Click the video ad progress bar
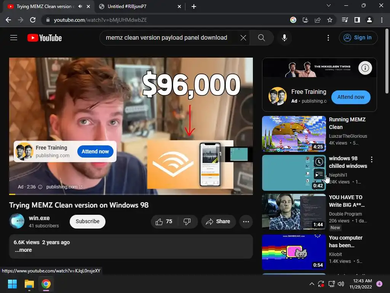Screen dimensions: 390x293 [131, 194]
